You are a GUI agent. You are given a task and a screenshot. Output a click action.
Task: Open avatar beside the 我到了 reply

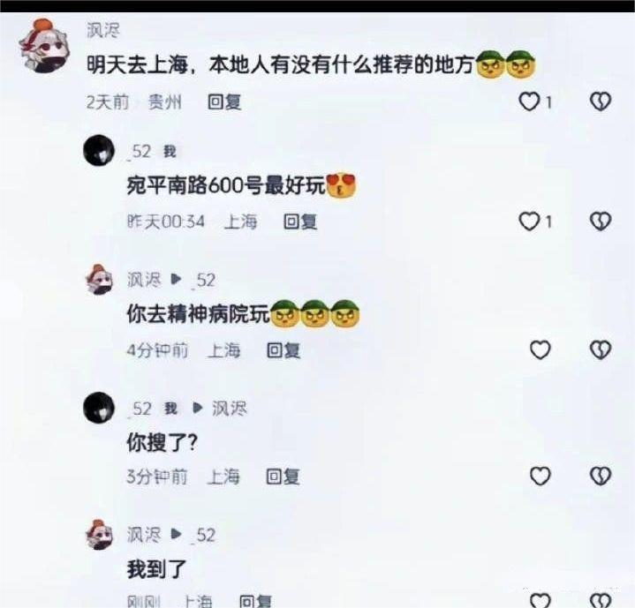pyautogui.click(x=99, y=535)
